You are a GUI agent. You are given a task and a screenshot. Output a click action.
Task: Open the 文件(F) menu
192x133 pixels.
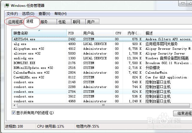[12, 13]
